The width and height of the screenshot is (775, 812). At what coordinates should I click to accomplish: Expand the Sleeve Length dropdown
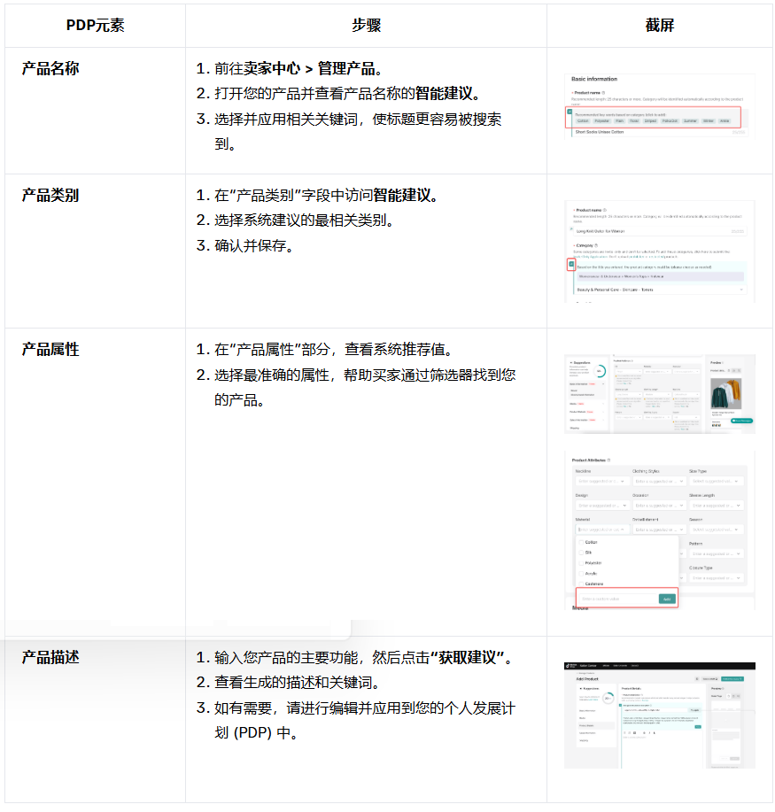point(716,507)
